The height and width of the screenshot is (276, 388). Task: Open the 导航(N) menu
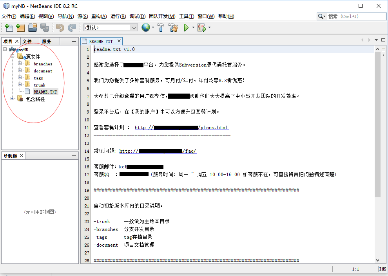coord(65,16)
